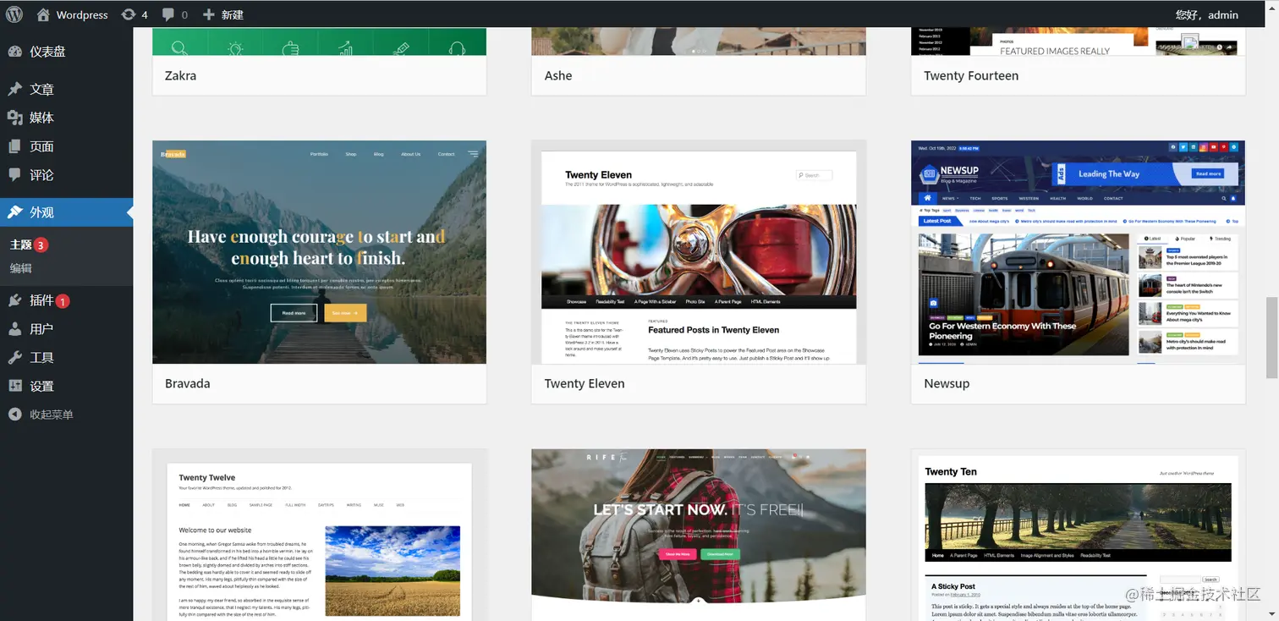Select the Twenty Eleven theme screenshot
1279x621 pixels.
tap(699, 252)
